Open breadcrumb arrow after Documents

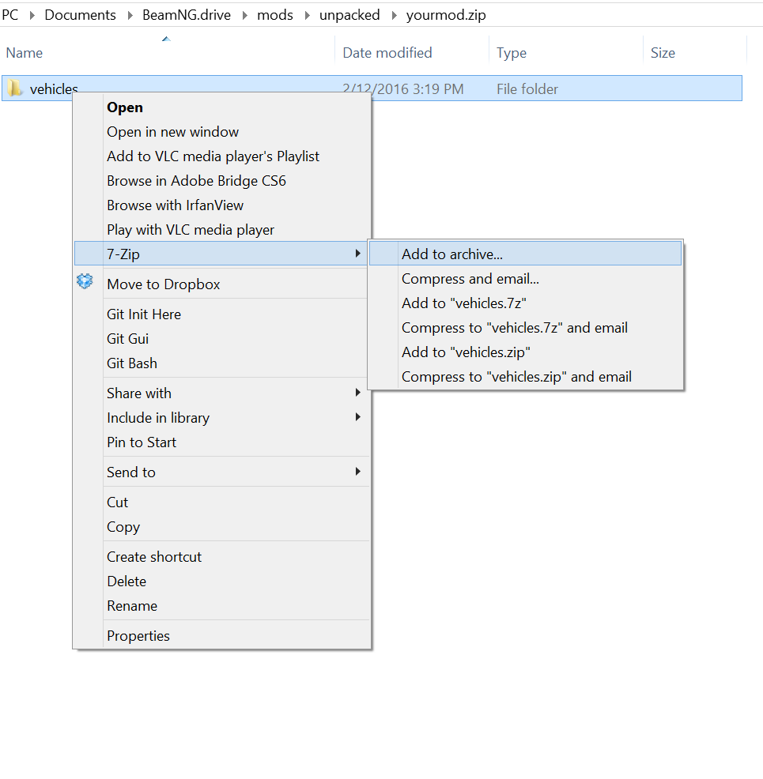click(x=130, y=15)
